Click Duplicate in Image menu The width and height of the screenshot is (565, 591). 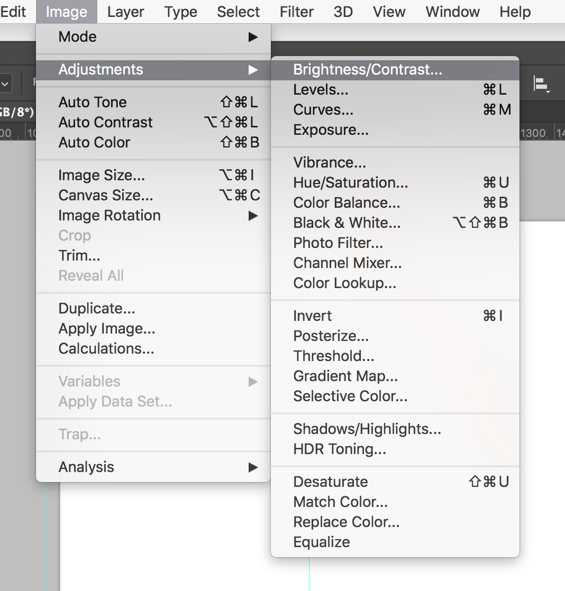97,309
